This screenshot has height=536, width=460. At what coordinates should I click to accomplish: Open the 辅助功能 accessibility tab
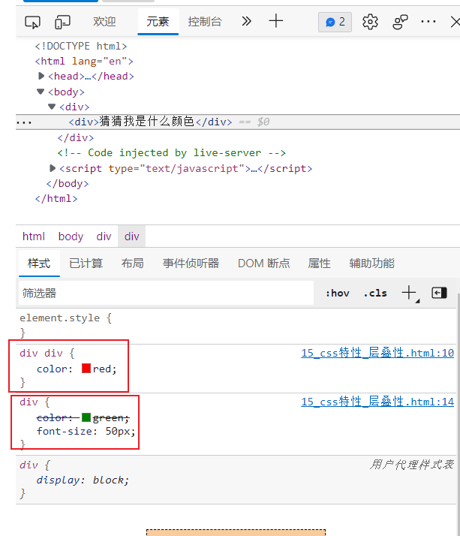click(x=372, y=263)
